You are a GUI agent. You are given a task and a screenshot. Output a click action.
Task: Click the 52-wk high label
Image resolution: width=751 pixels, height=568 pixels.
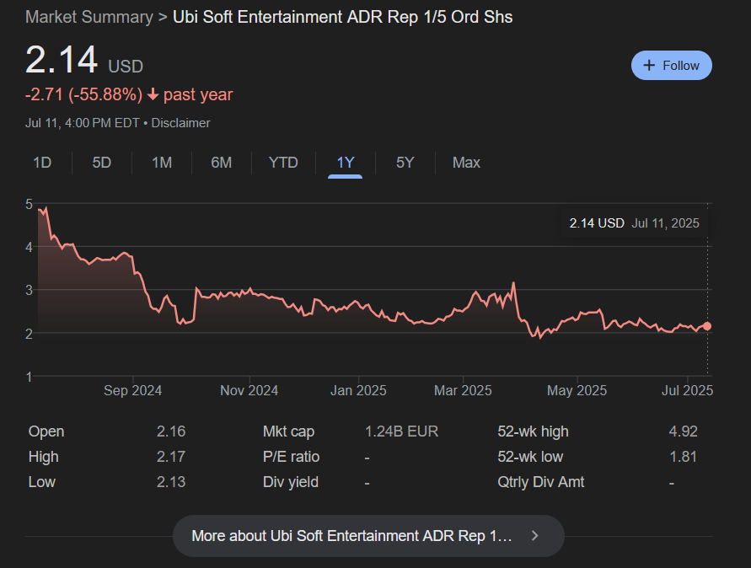(x=533, y=431)
